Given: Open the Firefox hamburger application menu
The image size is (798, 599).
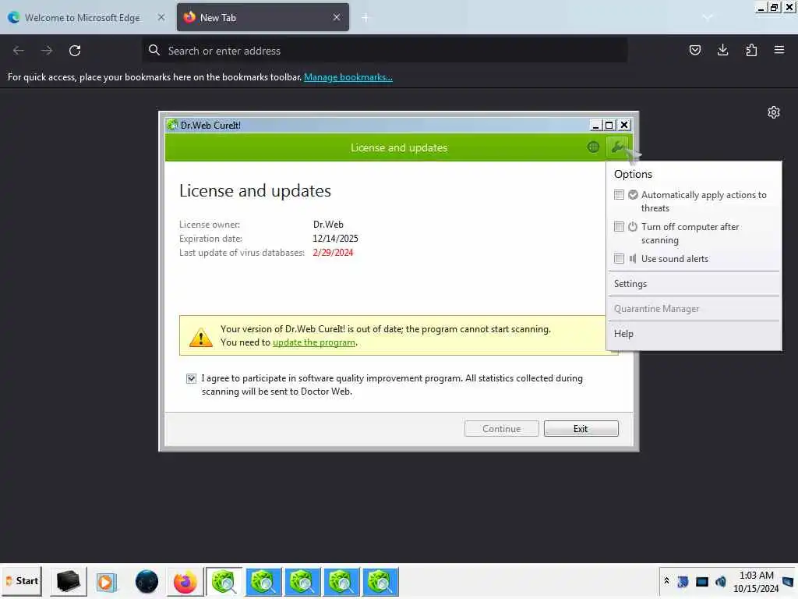Looking at the screenshot, I should pyautogui.click(x=779, y=50).
